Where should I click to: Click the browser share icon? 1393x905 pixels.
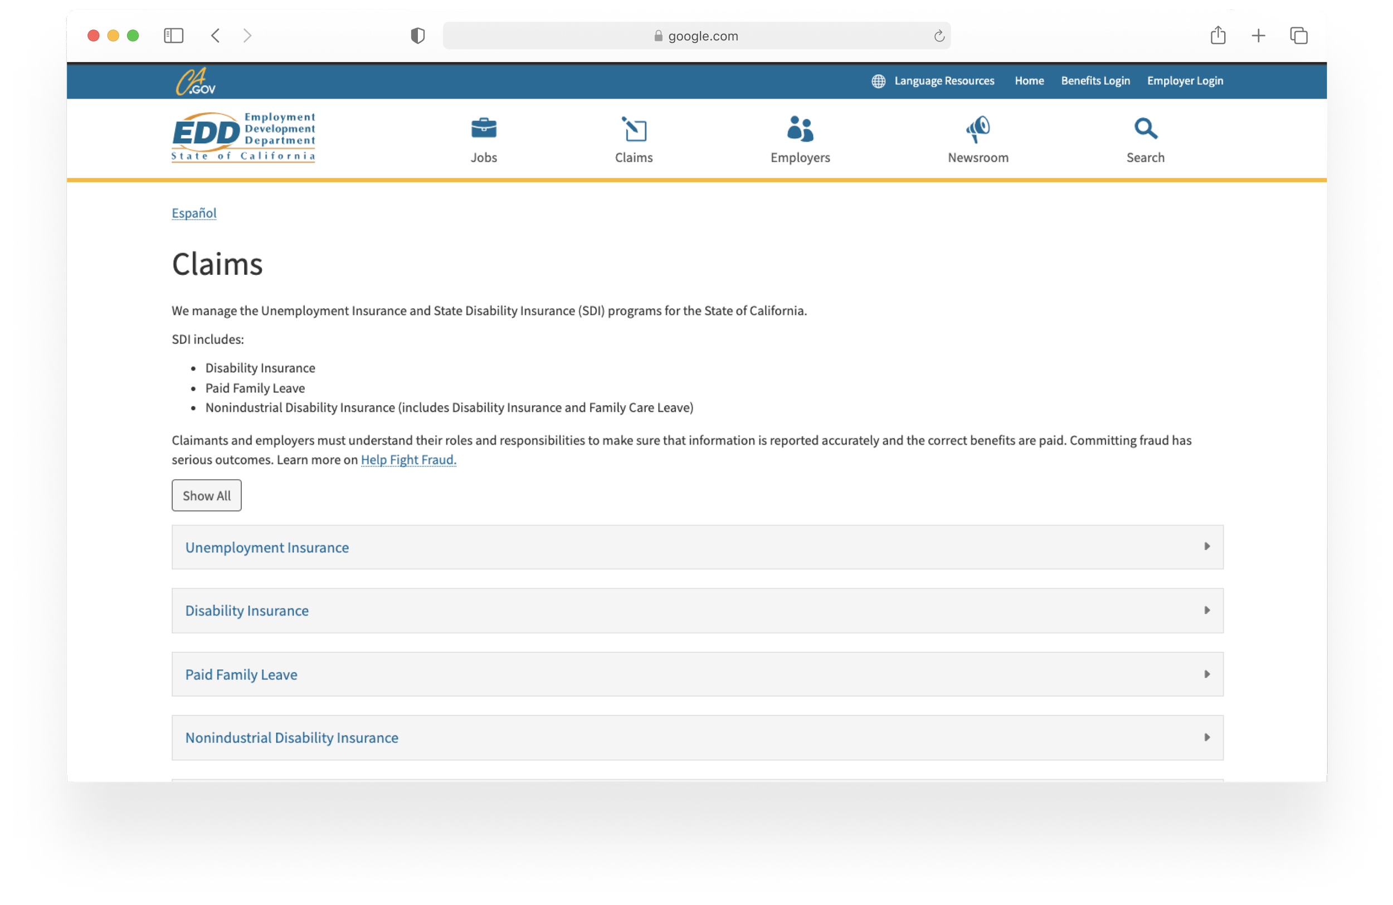click(x=1217, y=36)
